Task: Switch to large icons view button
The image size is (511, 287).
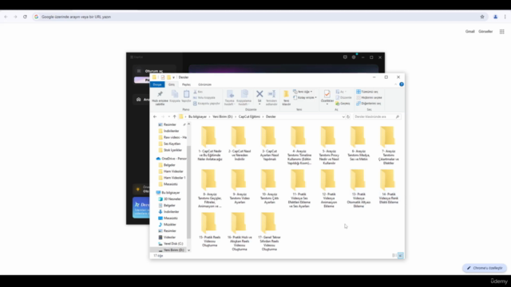Action: tap(401, 255)
